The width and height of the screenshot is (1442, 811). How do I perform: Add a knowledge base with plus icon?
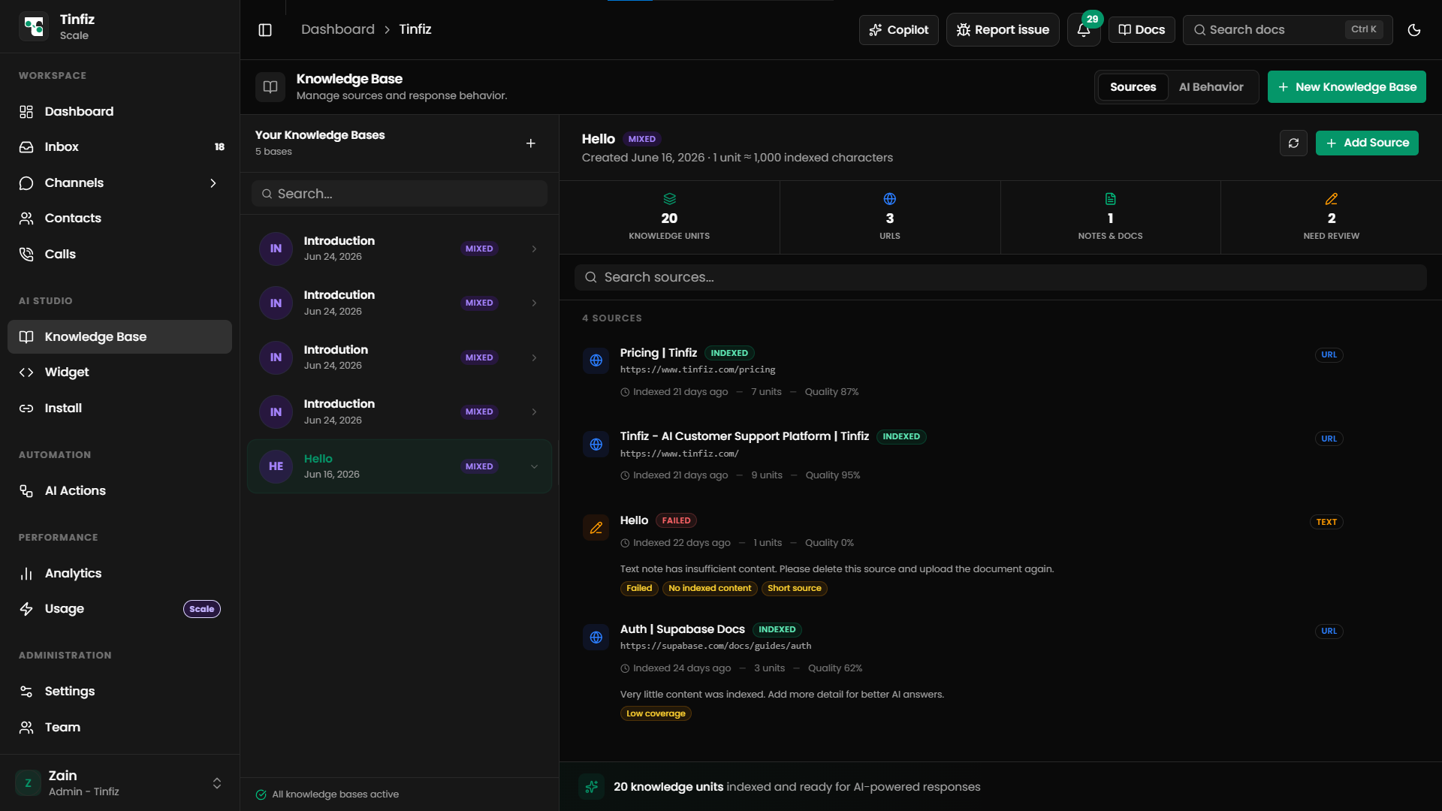tap(531, 143)
